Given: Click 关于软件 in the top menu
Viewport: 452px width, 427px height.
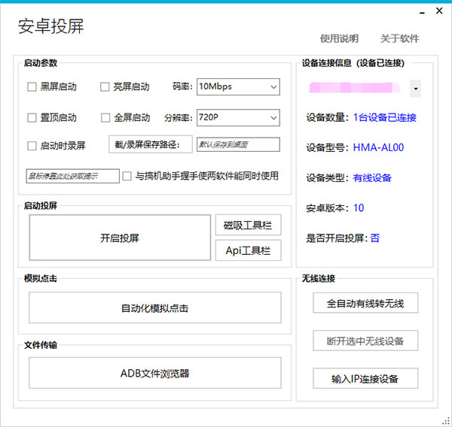Looking at the screenshot, I should pos(399,38).
